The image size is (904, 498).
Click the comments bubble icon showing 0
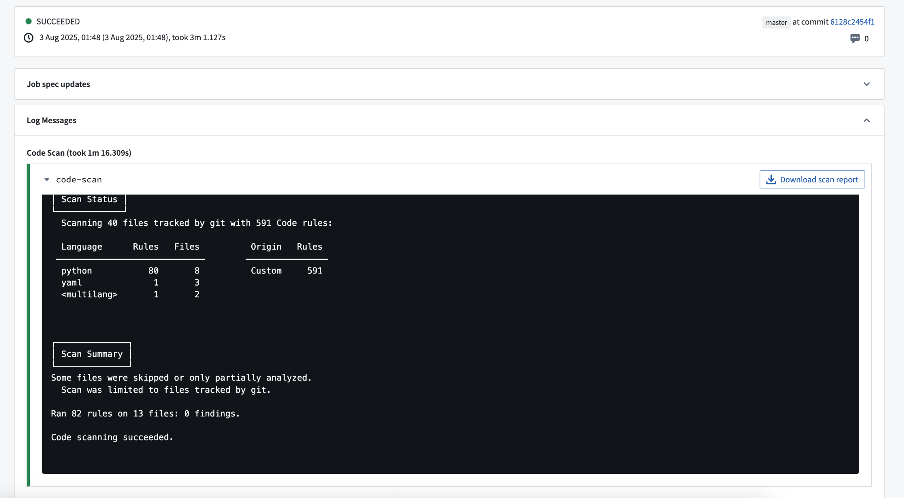[855, 38]
